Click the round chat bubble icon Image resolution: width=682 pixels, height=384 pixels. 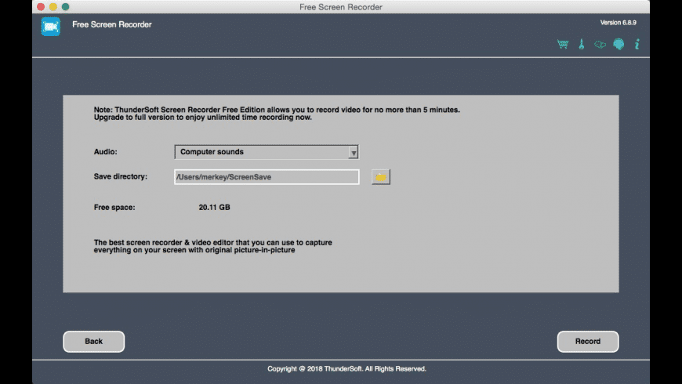[619, 44]
